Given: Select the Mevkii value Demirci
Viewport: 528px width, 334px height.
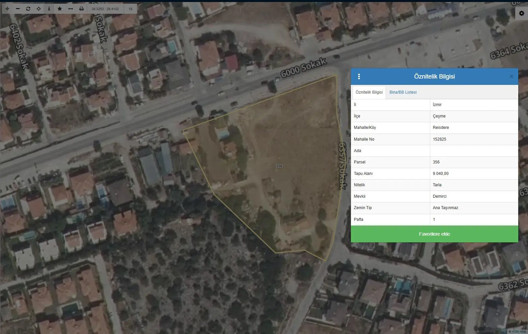Looking at the screenshot, I should pyautogui.click(x=474, y=196).
